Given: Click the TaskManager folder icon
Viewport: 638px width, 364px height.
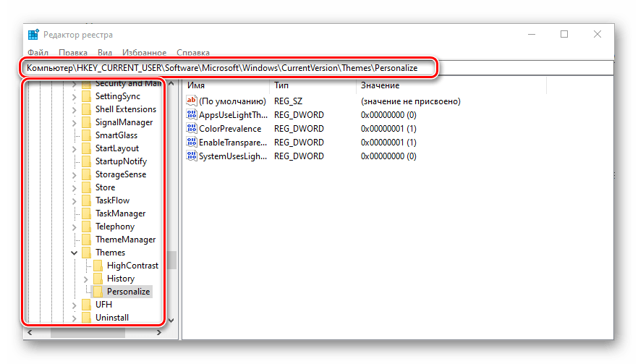Looking at the screenshot, I should coord(86,213).
